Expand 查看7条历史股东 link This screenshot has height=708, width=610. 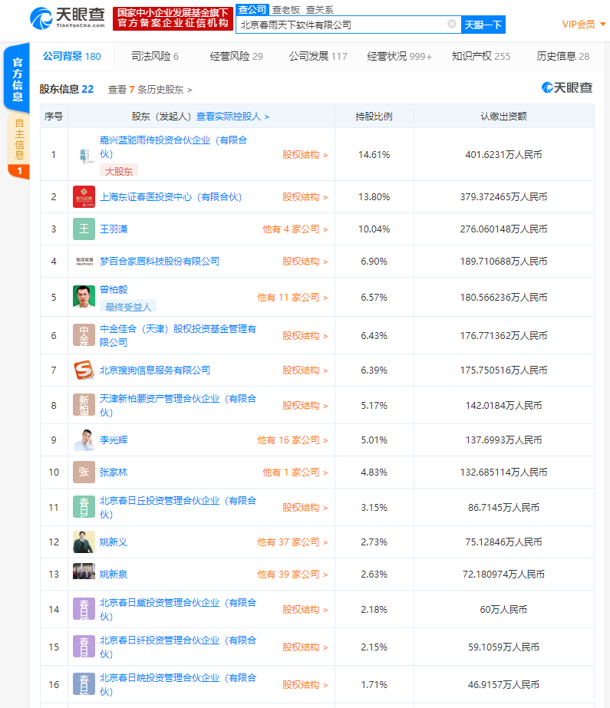pos(150,90)
